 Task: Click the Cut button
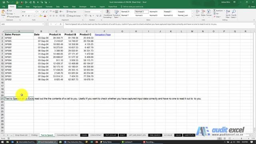pyautogui.click(x=10, y=11)
